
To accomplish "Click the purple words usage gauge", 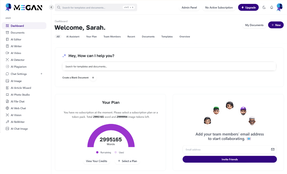I will point(111,136).
